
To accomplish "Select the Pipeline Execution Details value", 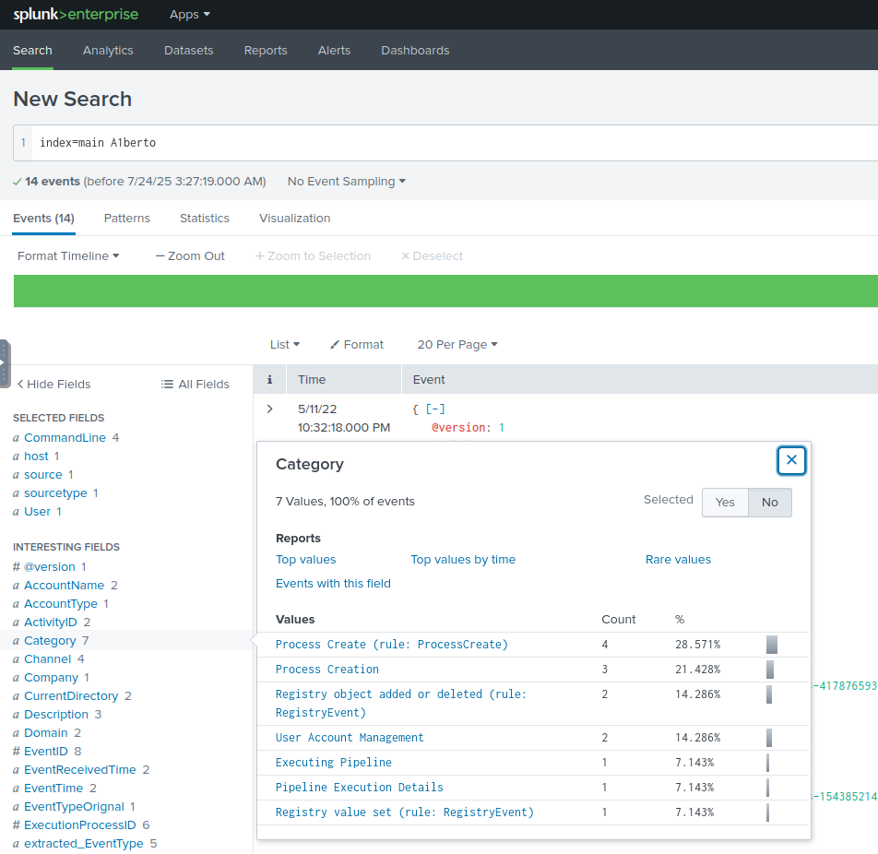I will [360, 788].
